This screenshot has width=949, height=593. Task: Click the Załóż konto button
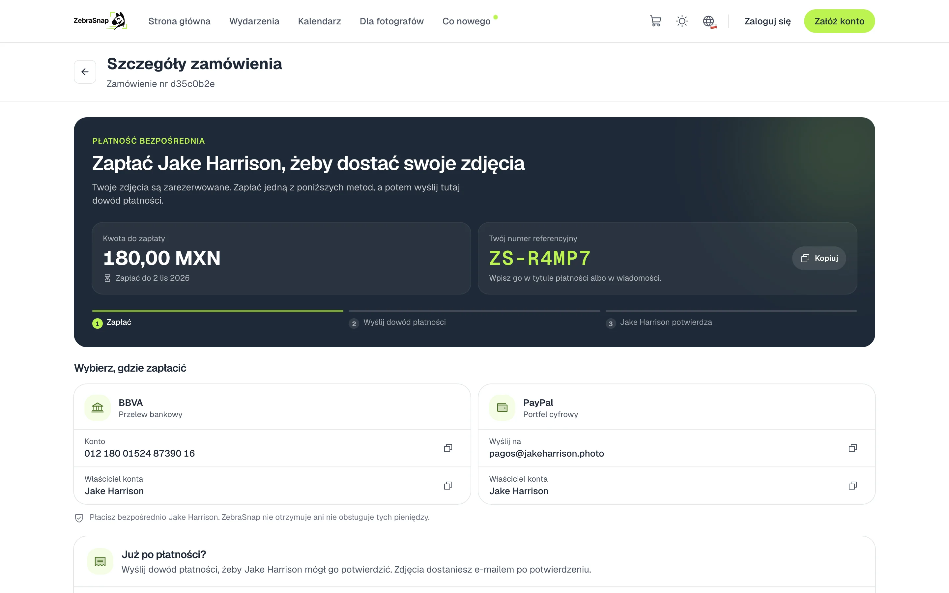839,21
